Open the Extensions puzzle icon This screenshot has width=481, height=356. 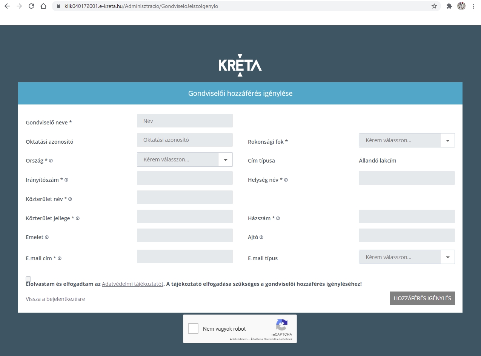coord(449,6)
